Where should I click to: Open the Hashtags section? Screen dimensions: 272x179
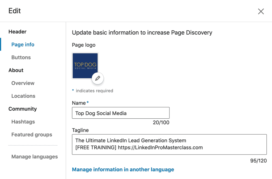tap(23, 122)
